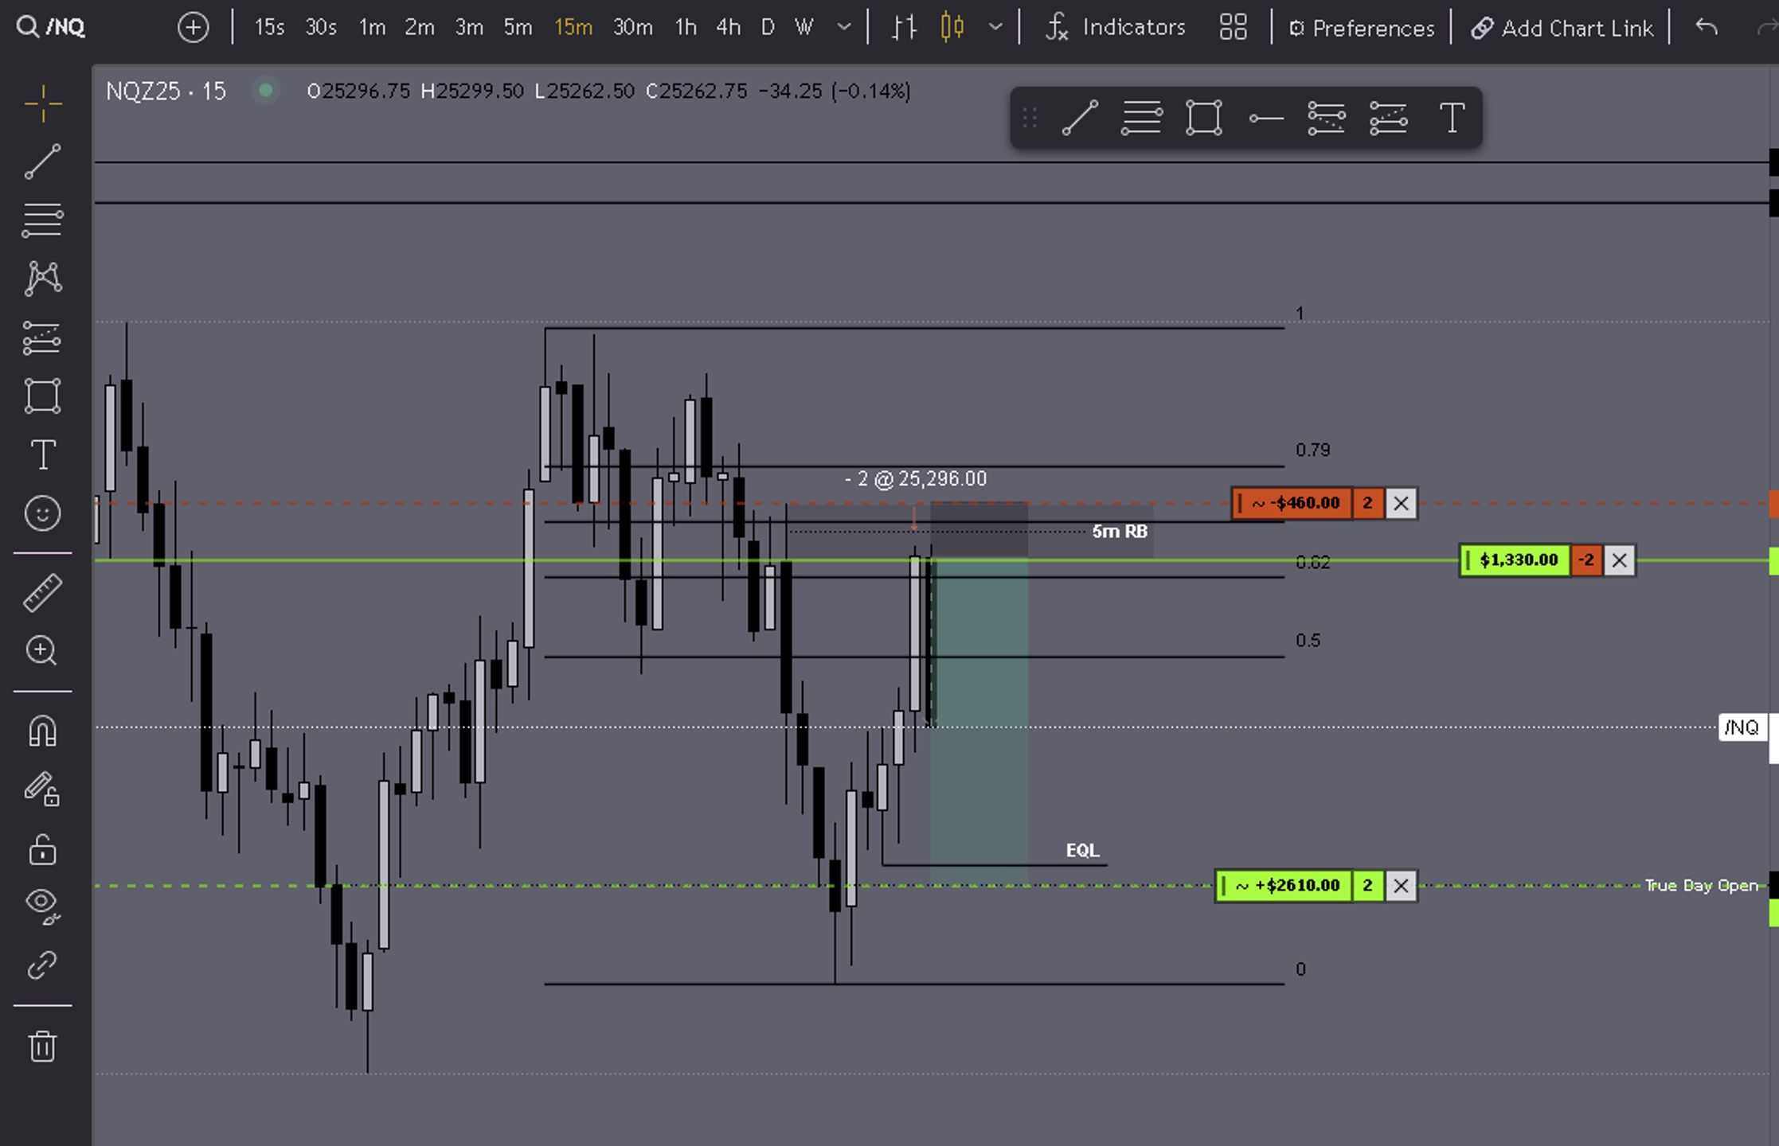Pick rectangle in floating toolbar
This screenshot has height=1146, width=1779.
[1204, 119]
